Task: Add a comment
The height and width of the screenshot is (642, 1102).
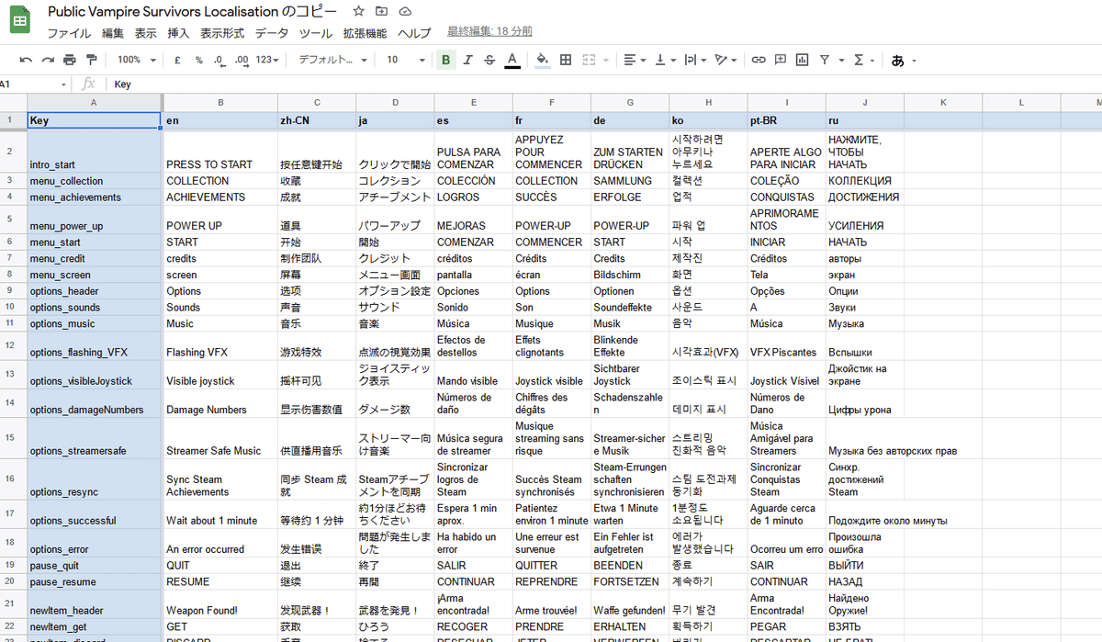Action: click(781, 60)
